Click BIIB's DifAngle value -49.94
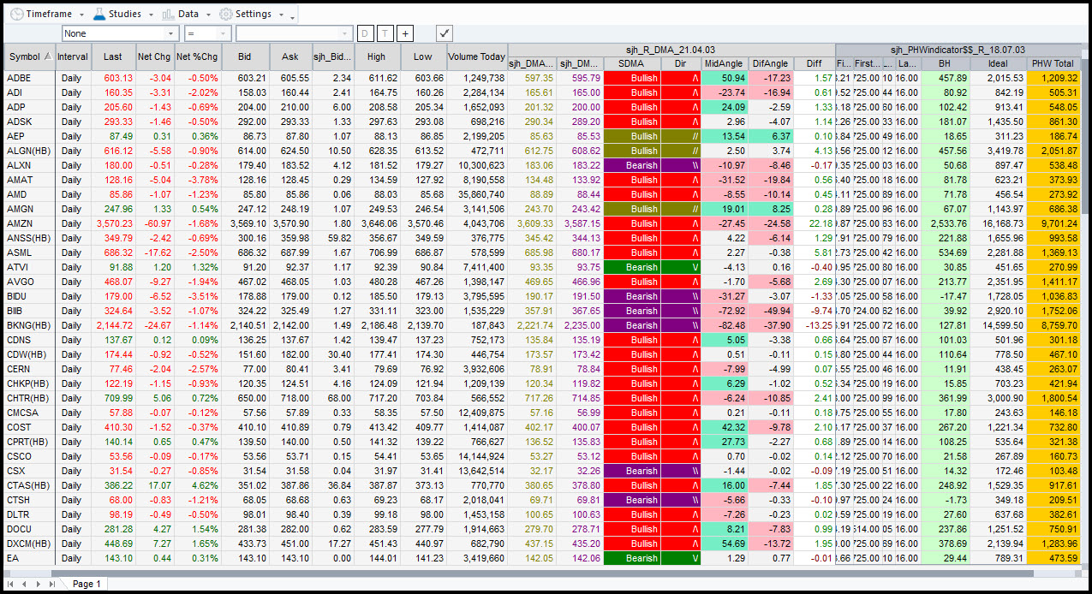 (x=769, y=311)
